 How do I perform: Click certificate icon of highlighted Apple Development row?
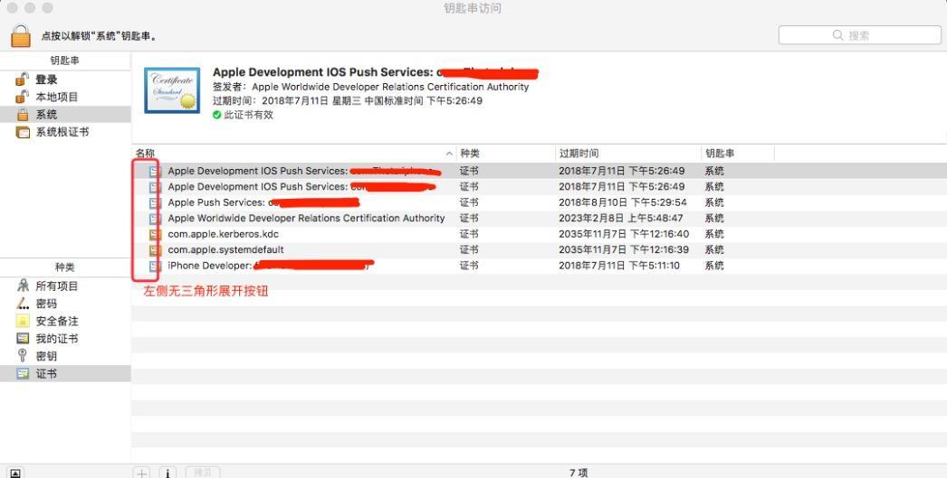click(x=155, y=171)
